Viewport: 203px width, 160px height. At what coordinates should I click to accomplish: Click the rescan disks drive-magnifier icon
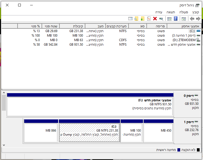click(161, 19)
